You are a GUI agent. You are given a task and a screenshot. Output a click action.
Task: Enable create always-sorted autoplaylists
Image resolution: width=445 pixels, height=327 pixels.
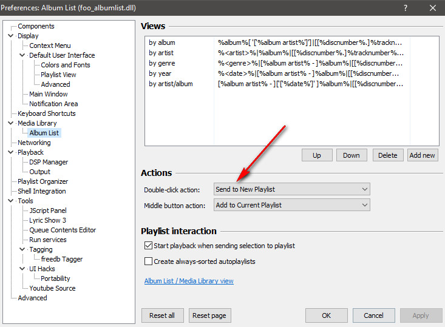point(148,261)
